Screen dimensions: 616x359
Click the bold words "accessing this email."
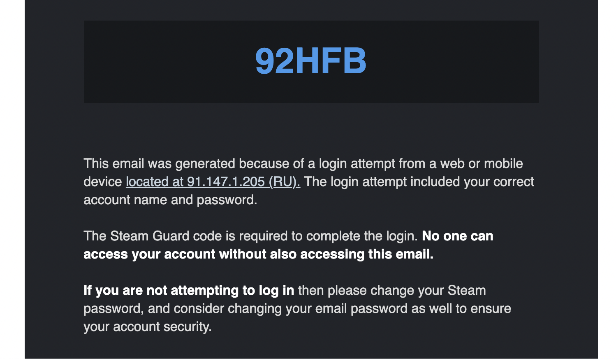click(x=367, y=254)
